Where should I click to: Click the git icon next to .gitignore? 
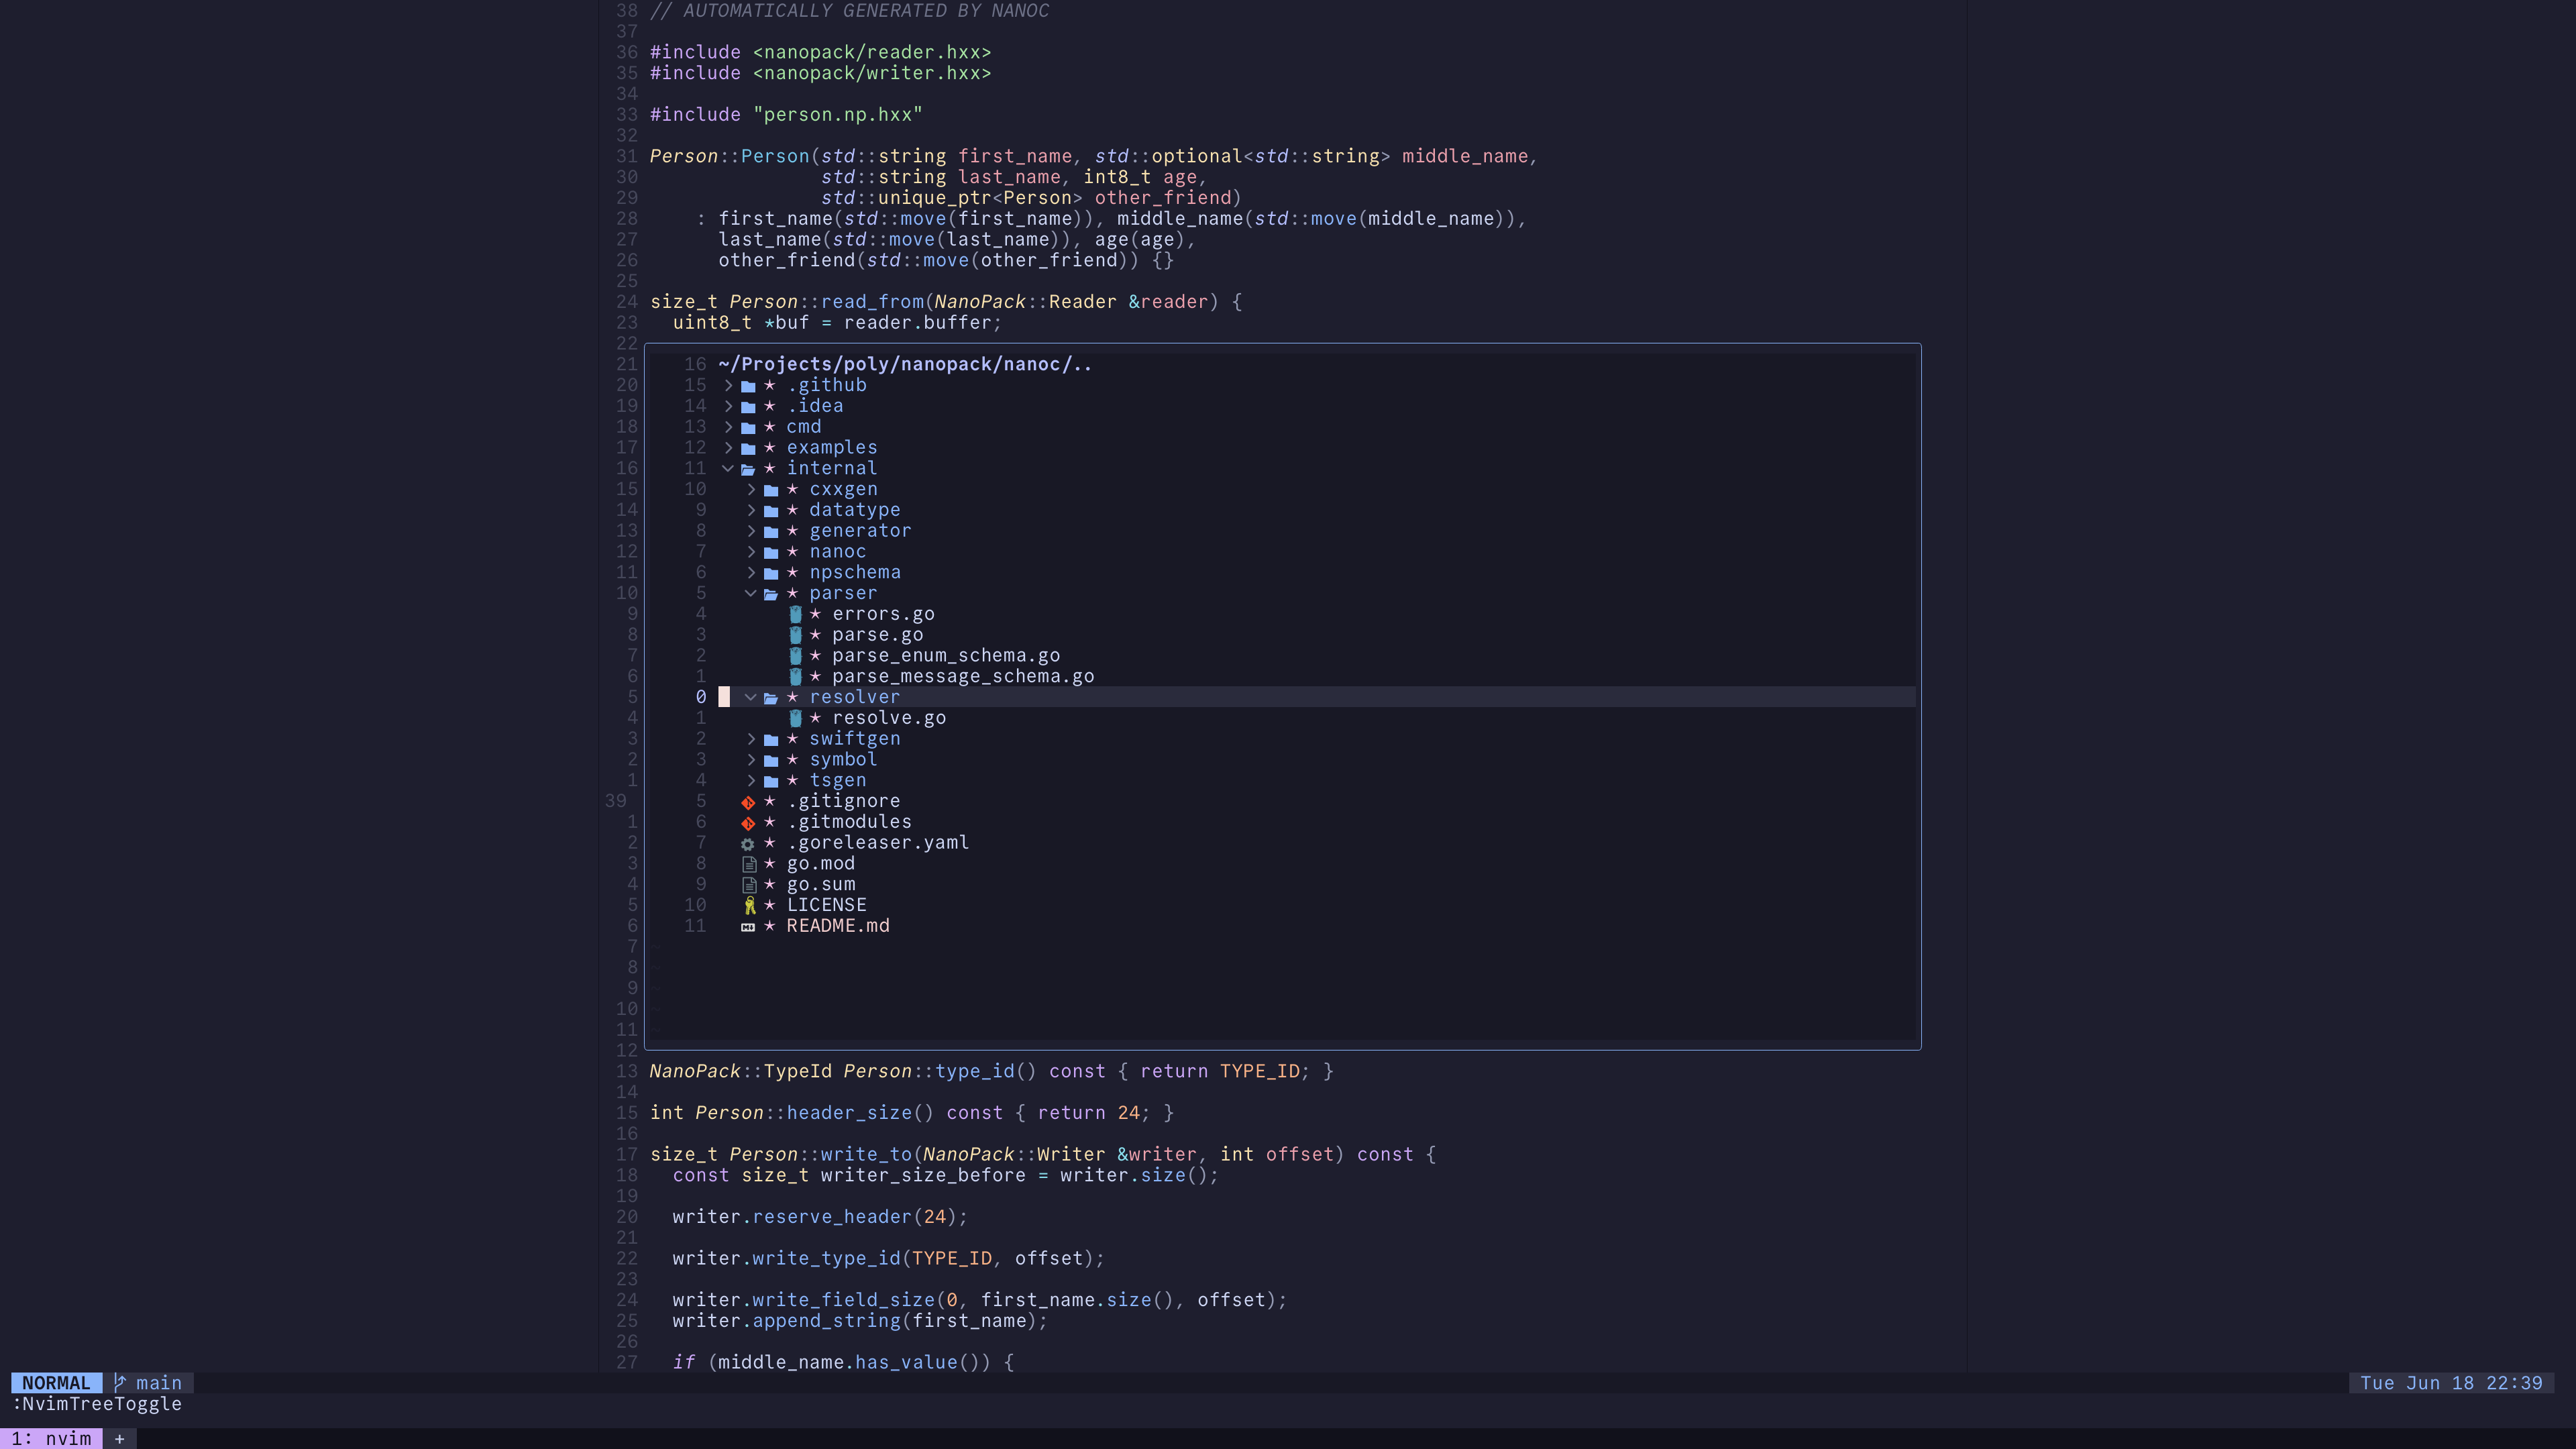pyautogui.click(x=748, y=802)
